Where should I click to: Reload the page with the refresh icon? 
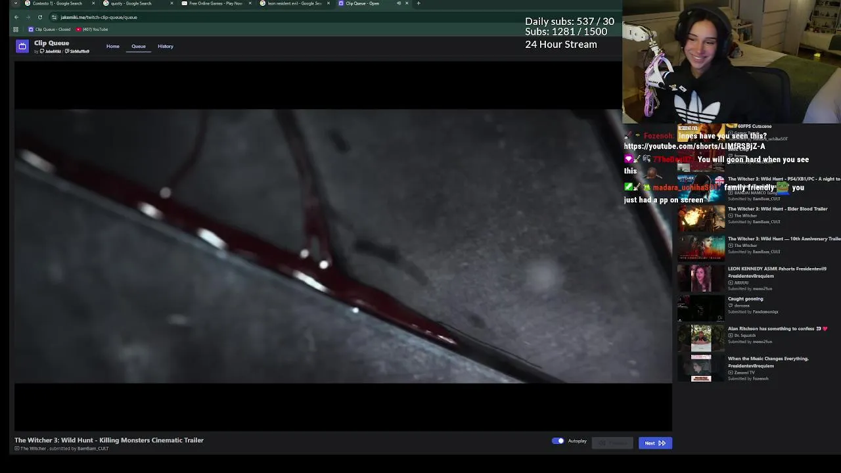[x=40, y=17]
